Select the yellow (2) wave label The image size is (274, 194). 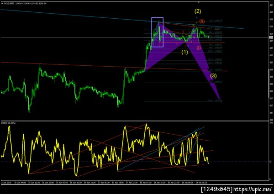point(198,11)
